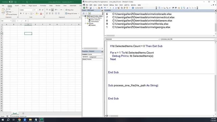Toggle Folders in the Project pane
Image resolution: width=217 pixels, height=122 pixels.
[90, 13]
